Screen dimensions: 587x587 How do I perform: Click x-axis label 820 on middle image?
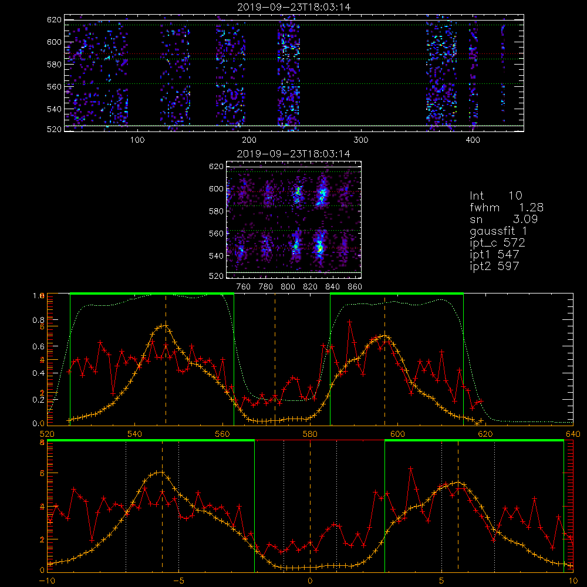pyautogui.click(x=311, y=287)
